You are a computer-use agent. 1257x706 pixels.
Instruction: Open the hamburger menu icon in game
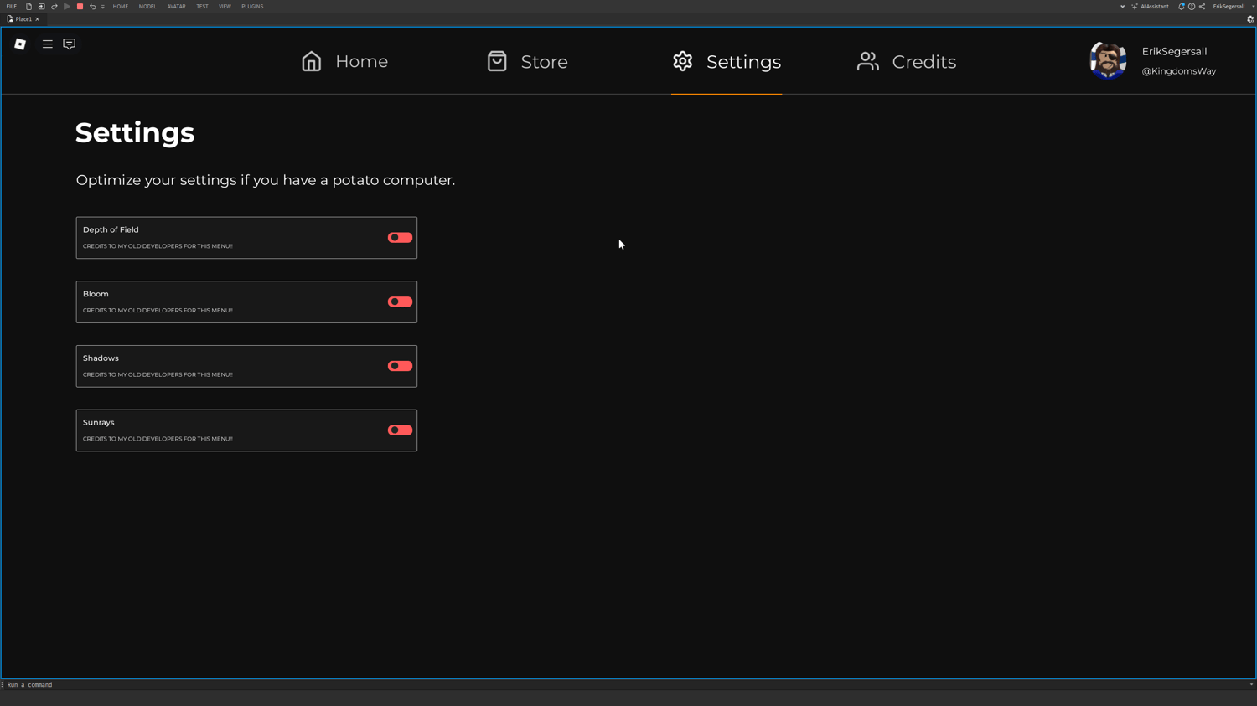48,44
